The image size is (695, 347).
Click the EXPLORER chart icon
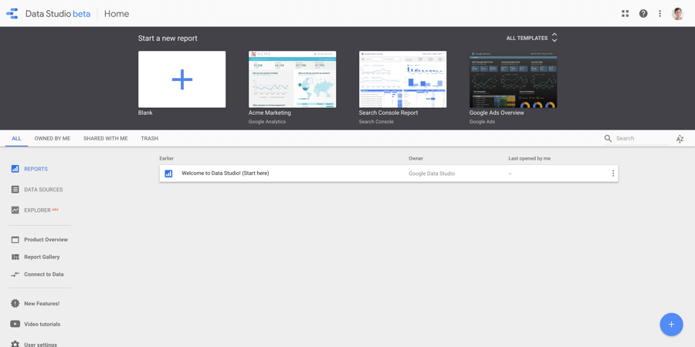15,211
